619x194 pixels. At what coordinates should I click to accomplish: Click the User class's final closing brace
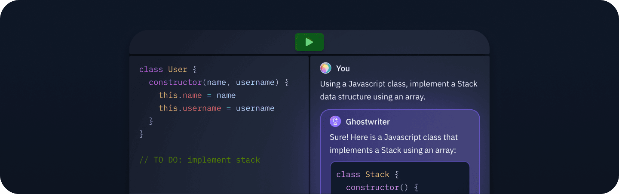(141, 134)
